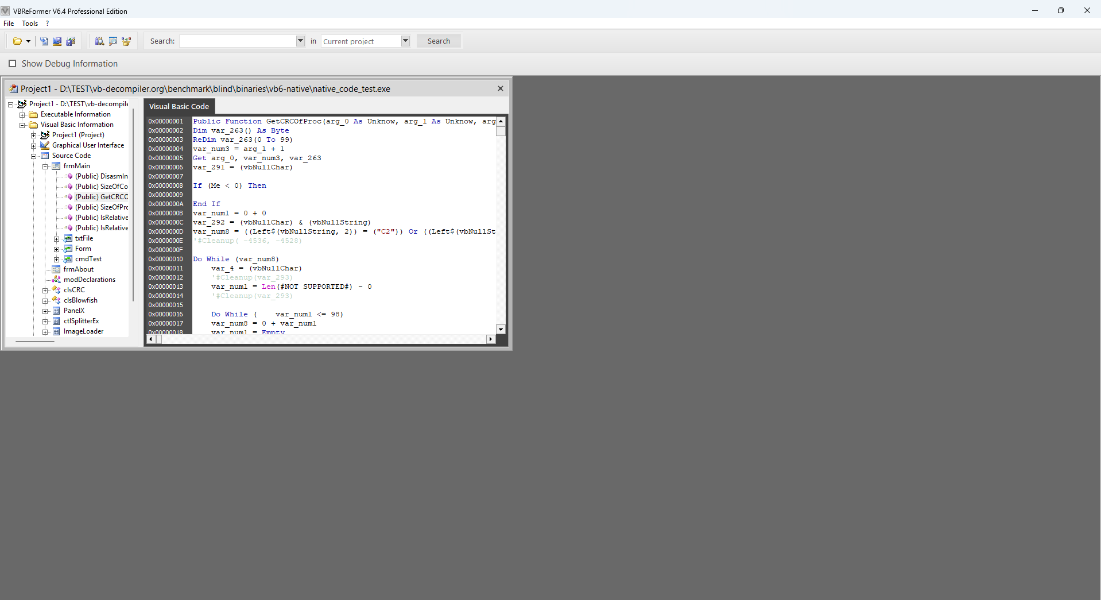Open a file with the folder icon

(x=17, y=41)
